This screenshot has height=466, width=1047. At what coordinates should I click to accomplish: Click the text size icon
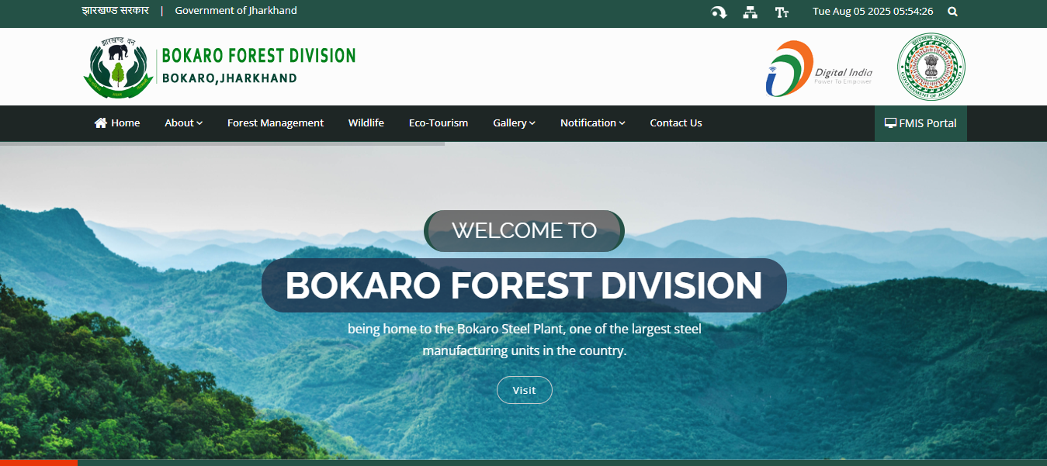click(x=782, y=12)
